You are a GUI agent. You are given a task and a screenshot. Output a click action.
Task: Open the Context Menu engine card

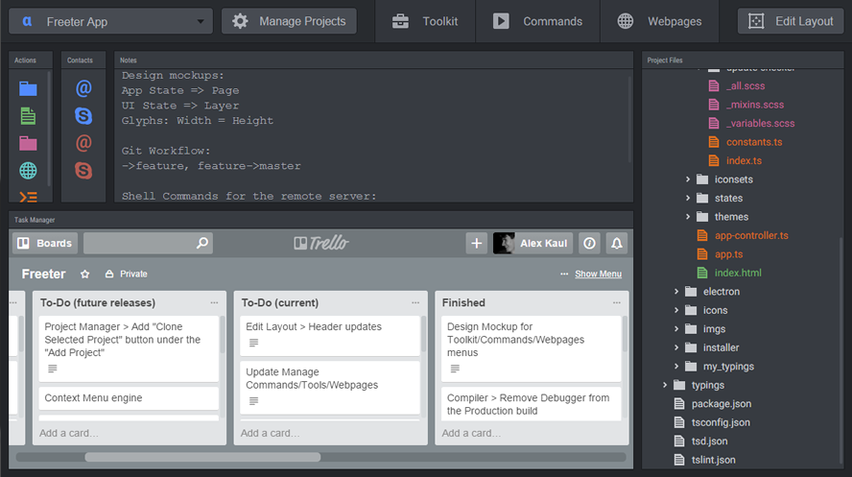[129, 398]
